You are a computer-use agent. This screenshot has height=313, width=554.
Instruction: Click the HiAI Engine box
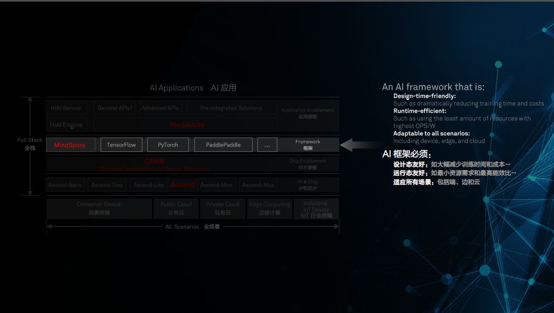click(x=66, y=125)
